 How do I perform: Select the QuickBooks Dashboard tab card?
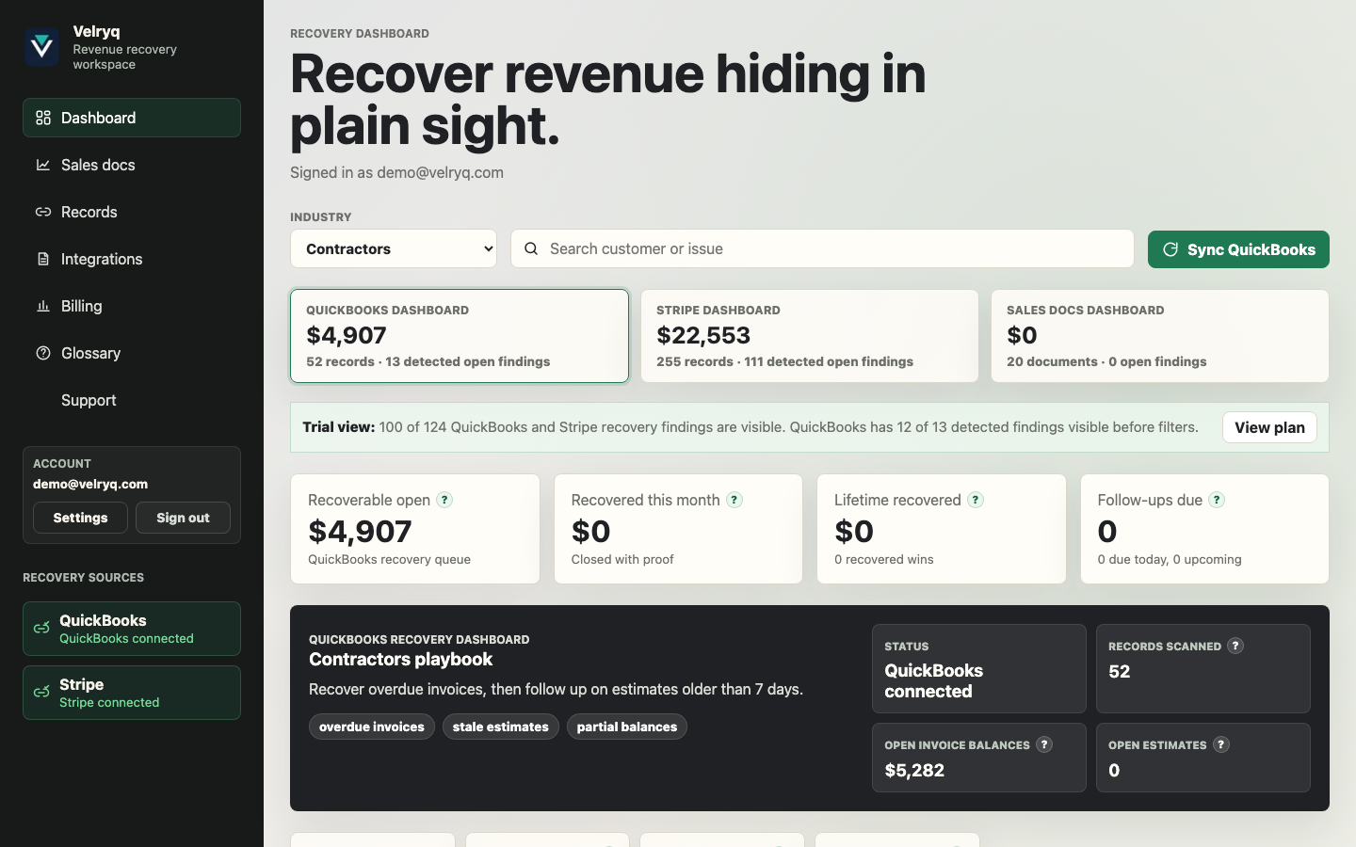tap(460, 336)
